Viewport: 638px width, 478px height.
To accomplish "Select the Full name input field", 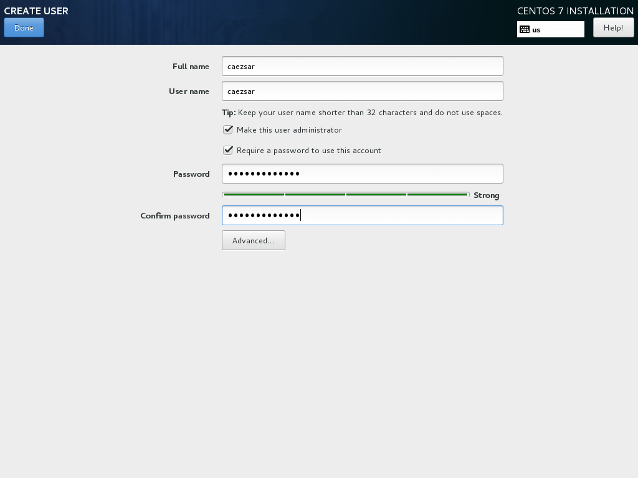I will 362,65.
